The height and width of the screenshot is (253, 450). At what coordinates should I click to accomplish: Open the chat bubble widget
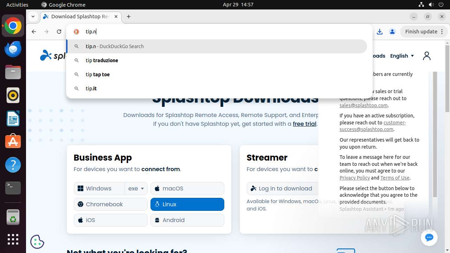click(x=429, y=238)
